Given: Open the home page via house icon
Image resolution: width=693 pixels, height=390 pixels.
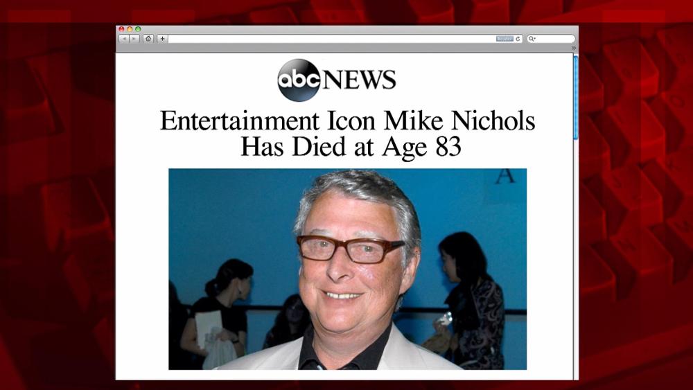Looking at the screenshot, I should click(148, 39).
